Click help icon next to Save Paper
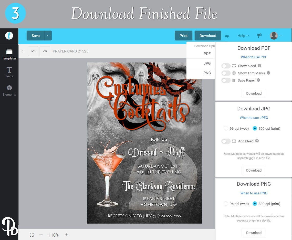Screen dimensions: 292x240 coord(258,80)
